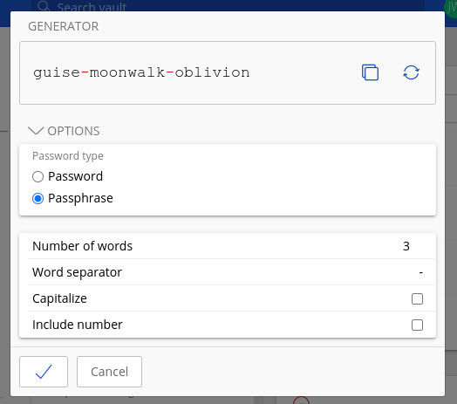Click the Include number label
The width and height of the screenshot is (457, 404).
coord(78,325)
